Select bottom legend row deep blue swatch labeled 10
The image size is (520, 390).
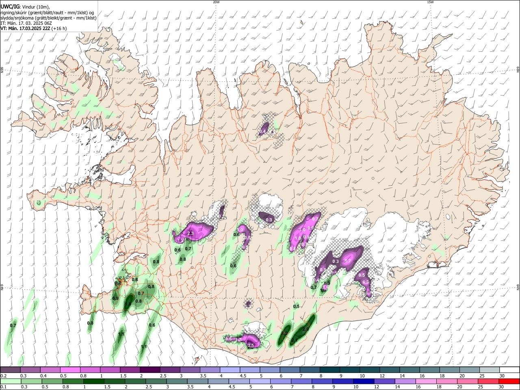363,381
